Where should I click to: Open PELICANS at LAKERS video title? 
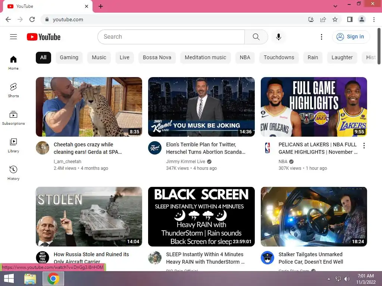[318, 148]
